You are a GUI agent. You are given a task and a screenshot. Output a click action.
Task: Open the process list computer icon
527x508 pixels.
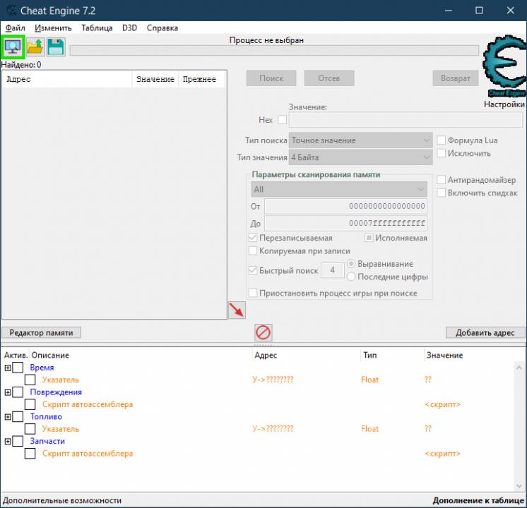tap(13, 47)
